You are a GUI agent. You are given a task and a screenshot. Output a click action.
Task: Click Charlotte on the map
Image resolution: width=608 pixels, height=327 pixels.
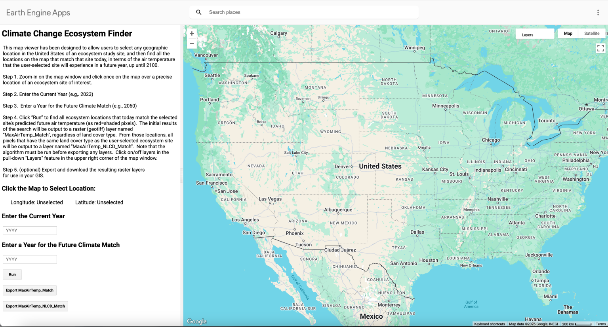545,216
